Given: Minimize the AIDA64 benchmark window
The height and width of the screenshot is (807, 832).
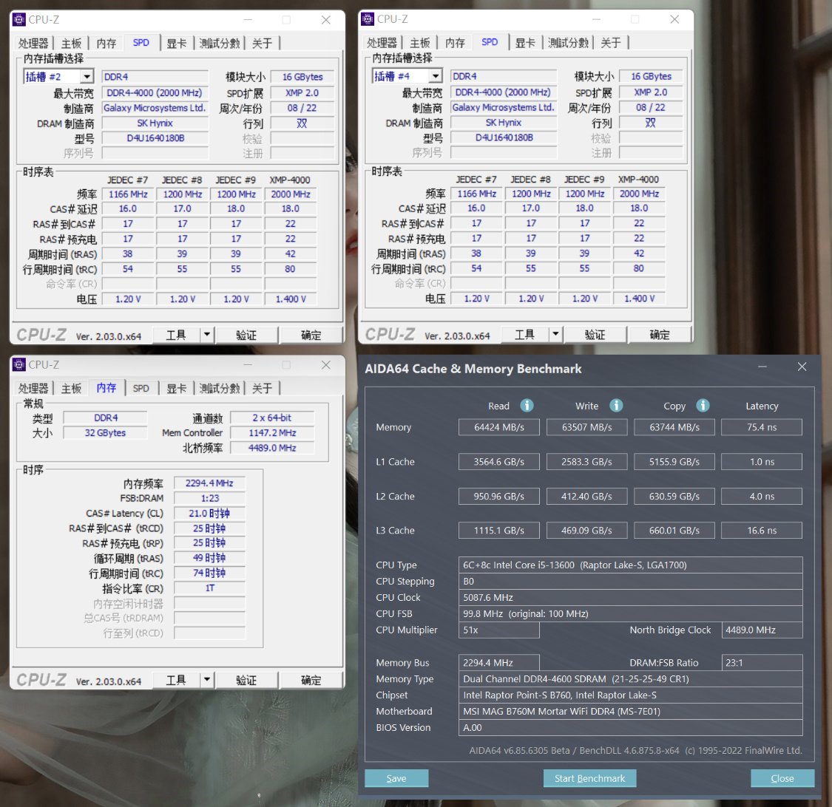Looking at the screenshot, I should 762,367.
